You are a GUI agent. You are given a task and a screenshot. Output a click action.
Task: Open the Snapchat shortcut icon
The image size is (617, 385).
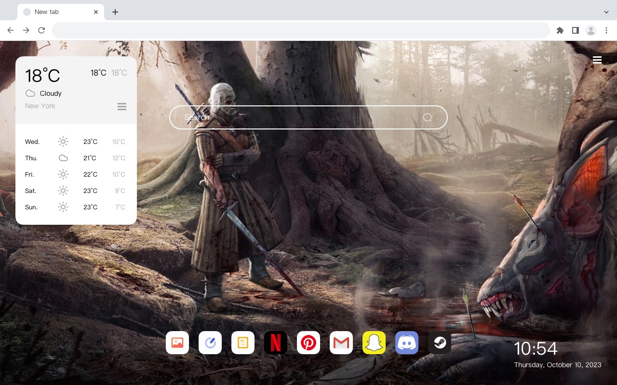(374, 343)
